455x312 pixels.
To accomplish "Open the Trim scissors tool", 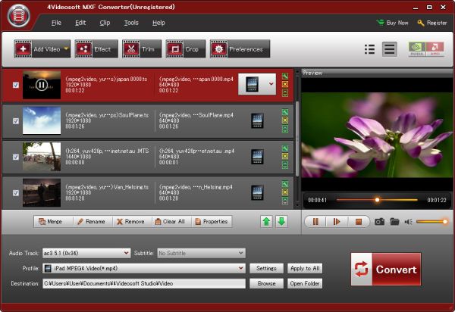I will point(142,49).
